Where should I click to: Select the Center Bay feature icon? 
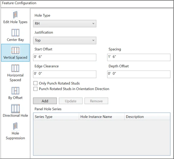click(x=15, y=33)
